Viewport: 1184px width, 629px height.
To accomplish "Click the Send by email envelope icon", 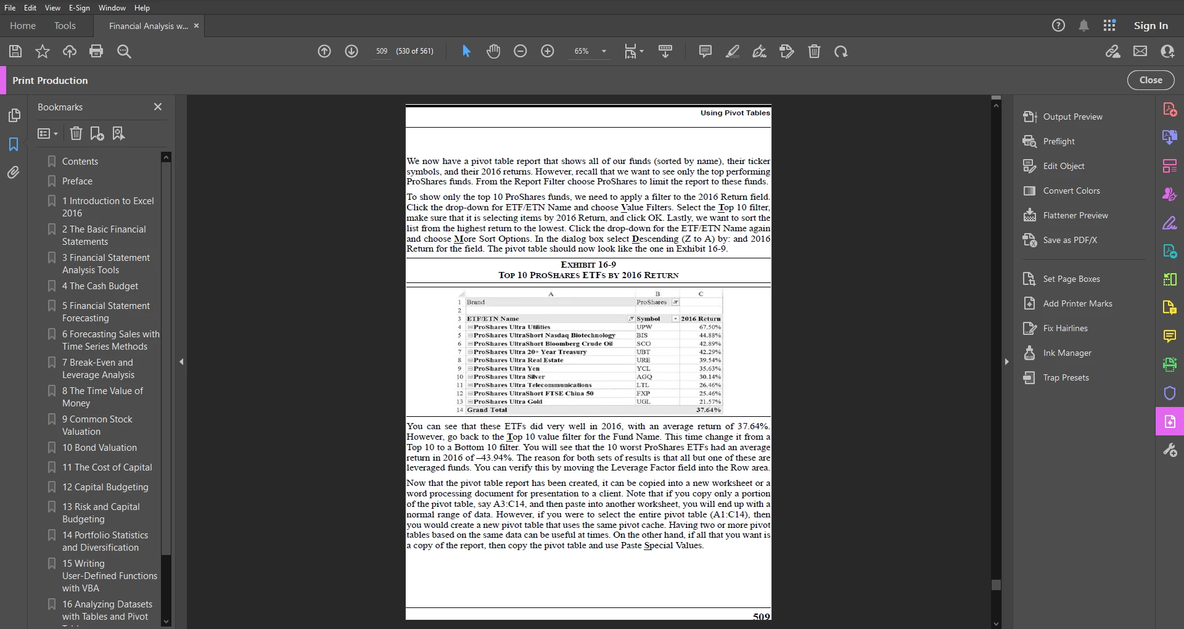I will click(x=1140, y=51).
